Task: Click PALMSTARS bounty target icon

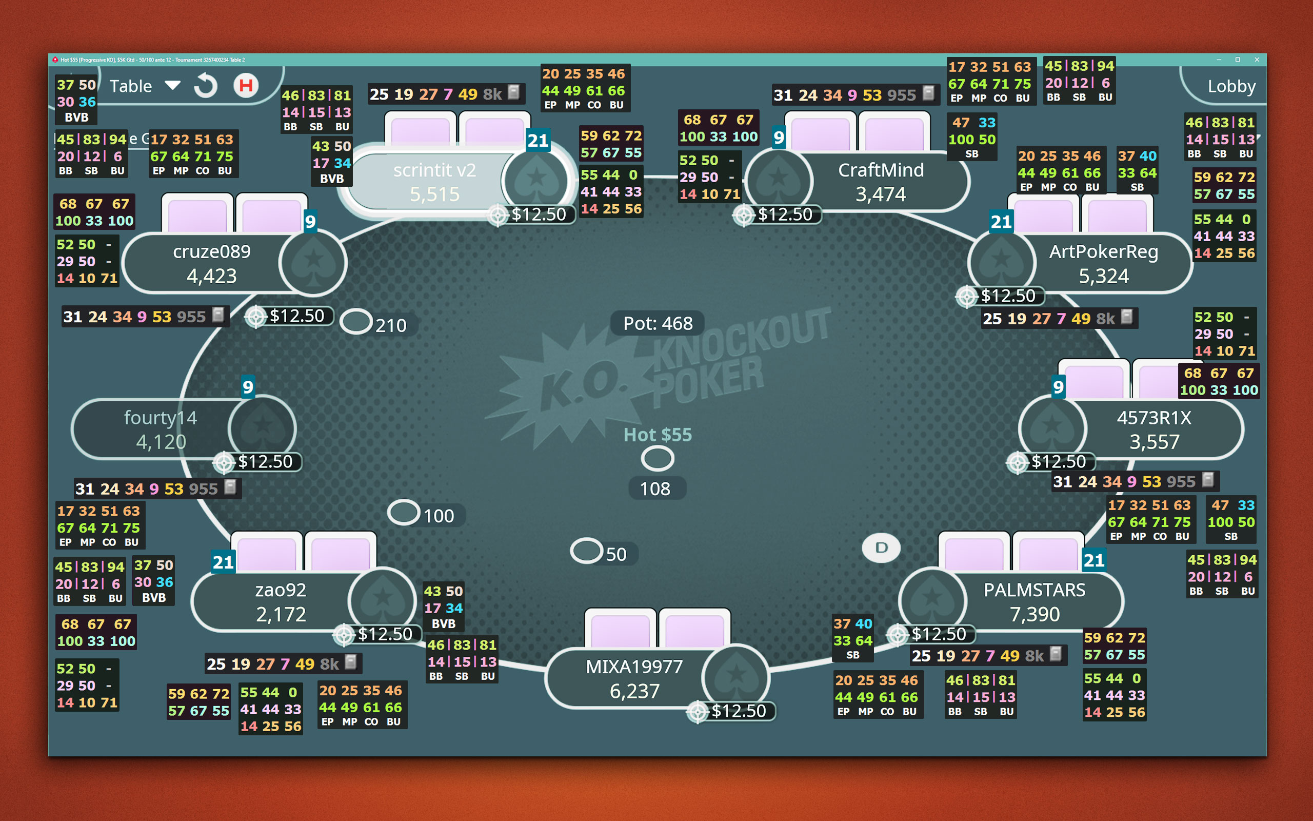Action: coord(898,634)
